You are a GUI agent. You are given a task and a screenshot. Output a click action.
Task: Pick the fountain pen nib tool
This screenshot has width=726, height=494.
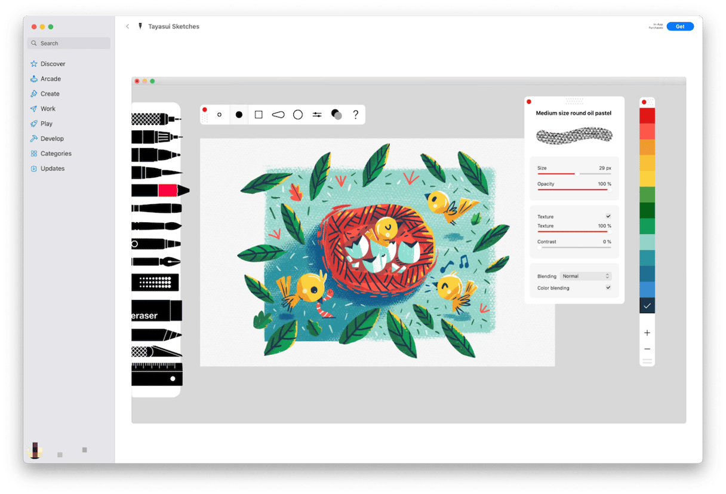pos(156,262)
